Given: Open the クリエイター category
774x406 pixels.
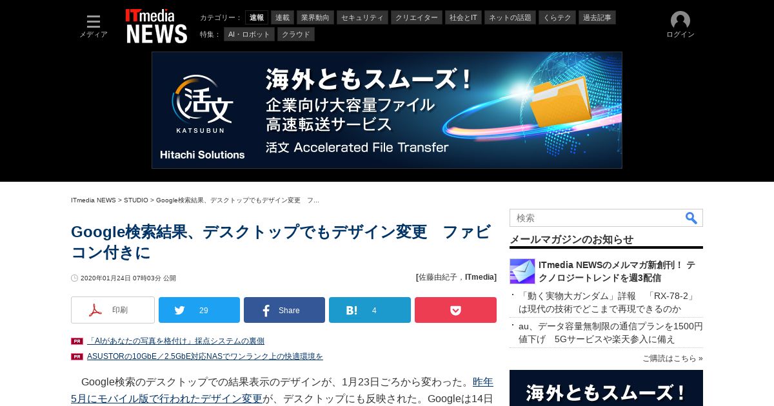Looking at the screenshot, I should point(417,17).
